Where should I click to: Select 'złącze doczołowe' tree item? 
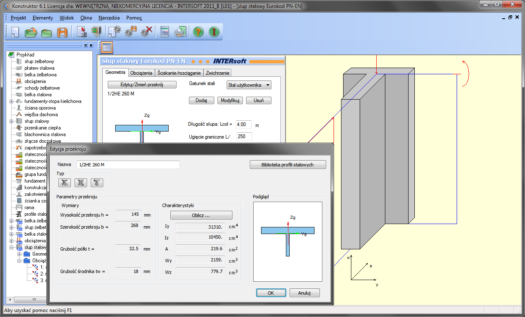click(x=43, y=141)
